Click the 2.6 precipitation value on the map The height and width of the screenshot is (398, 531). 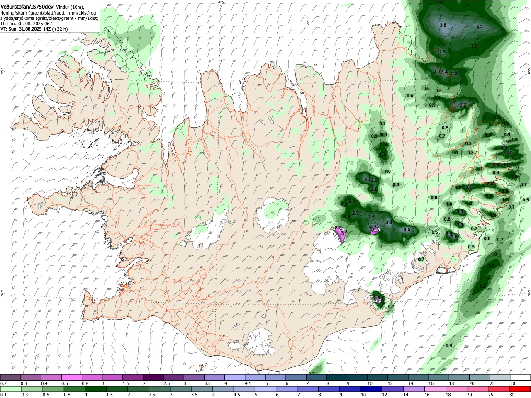click(x=374, y=189)
